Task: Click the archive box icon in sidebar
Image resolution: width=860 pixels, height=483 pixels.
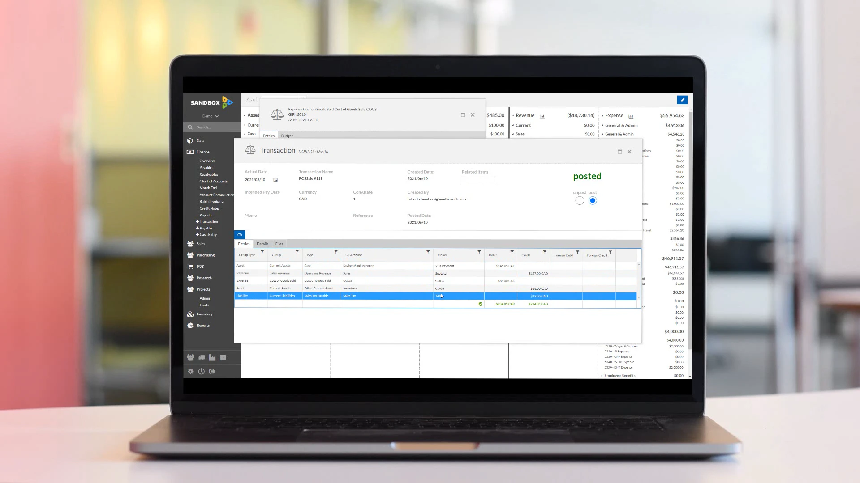Action: coord(223,357)
